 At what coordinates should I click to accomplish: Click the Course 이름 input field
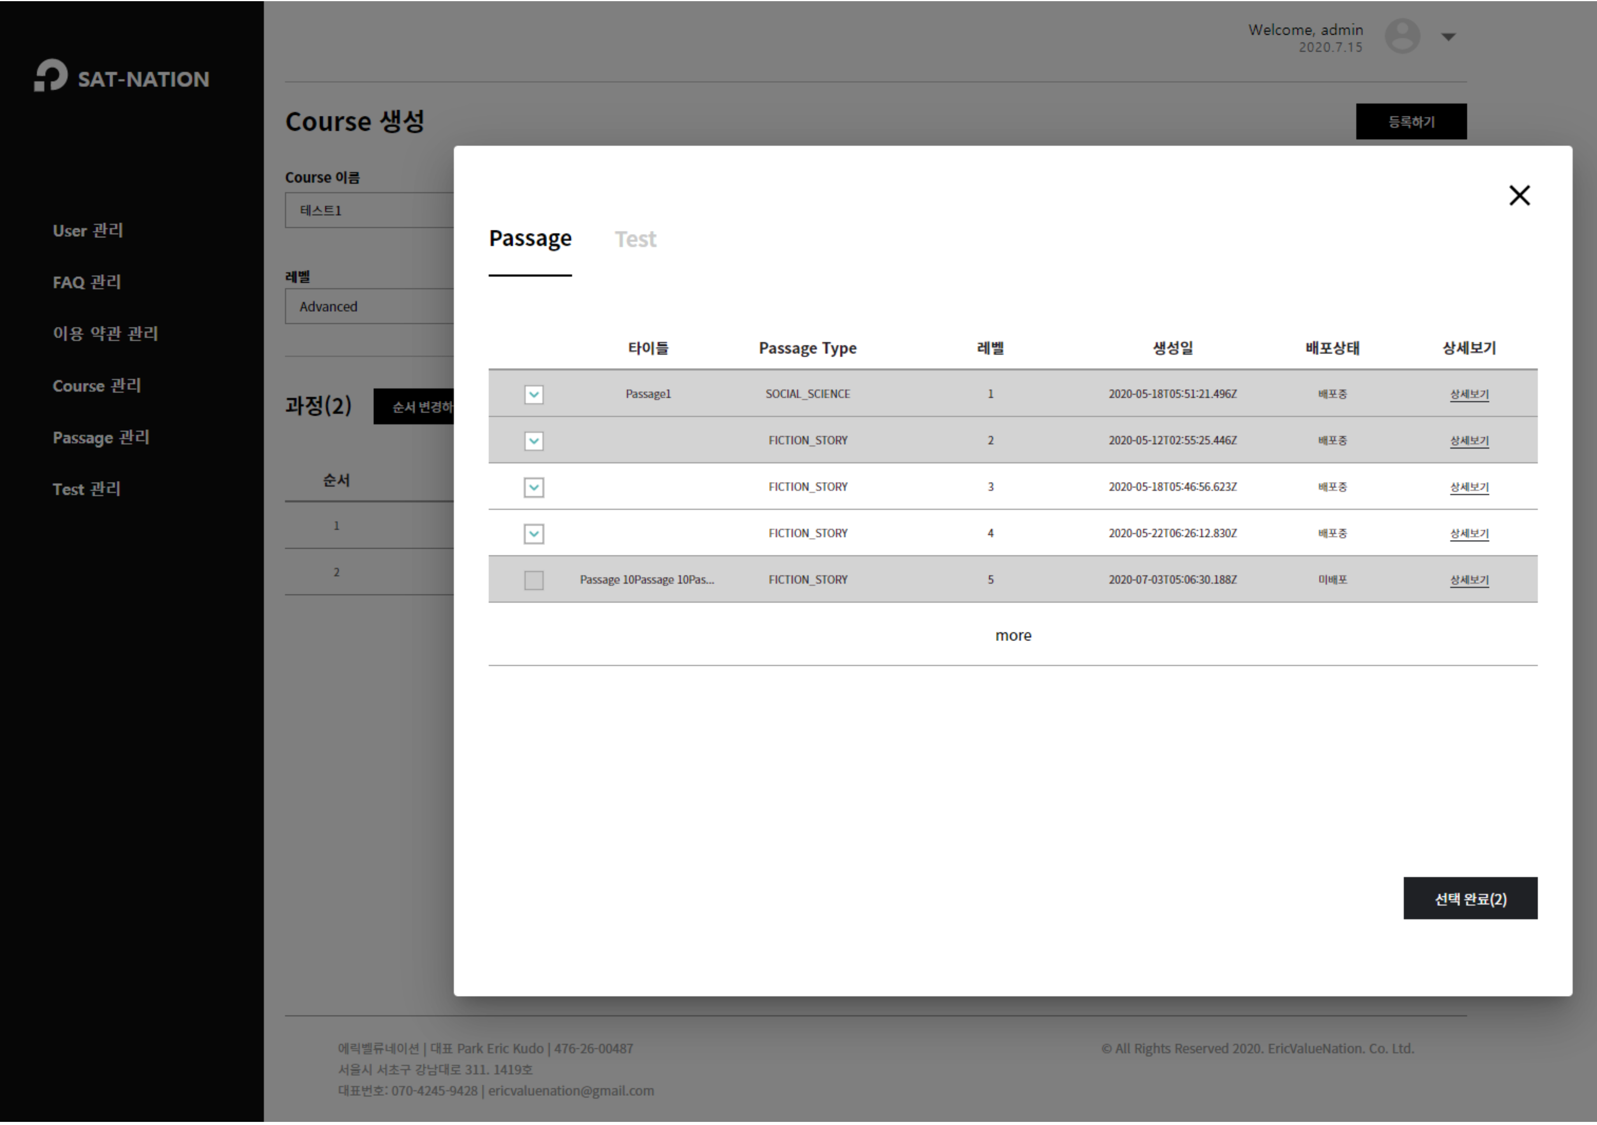pyautogui.click(x=369, y=211)
